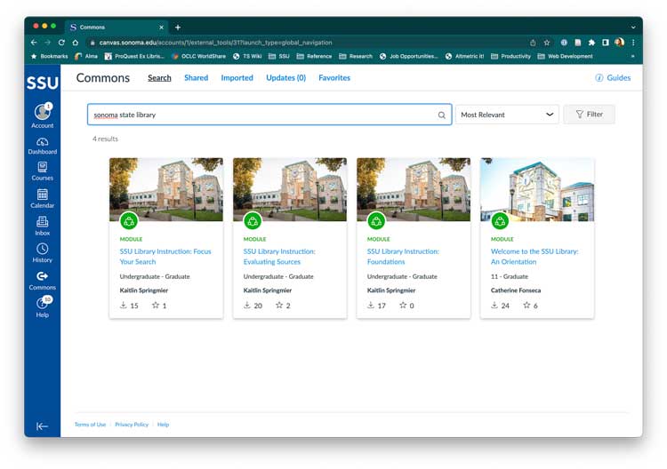This screenshot has width=667, height=469.
Task: Select the Commons browser tab
Action: coord(117,28)
